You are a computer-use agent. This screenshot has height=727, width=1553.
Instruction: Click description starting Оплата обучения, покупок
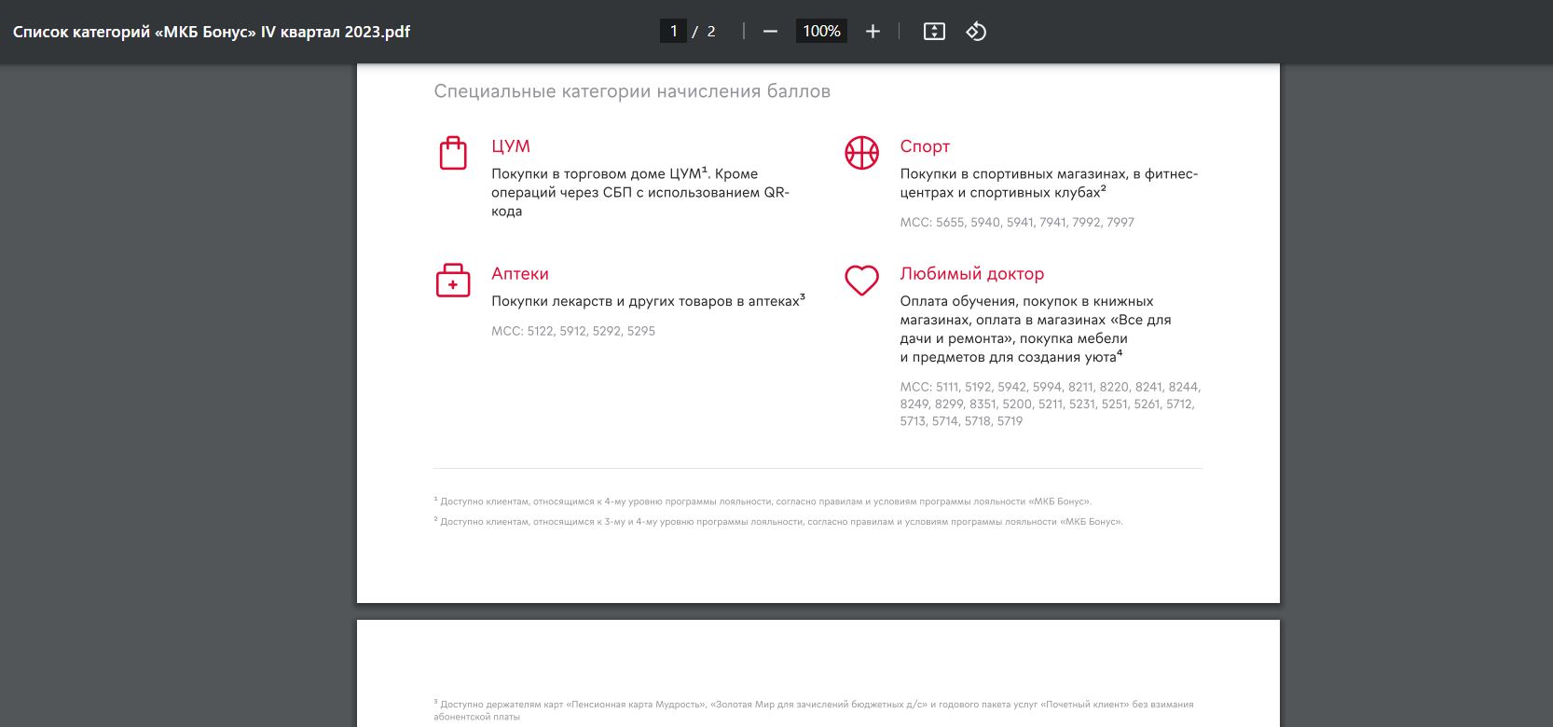[x=1036, y=329]
